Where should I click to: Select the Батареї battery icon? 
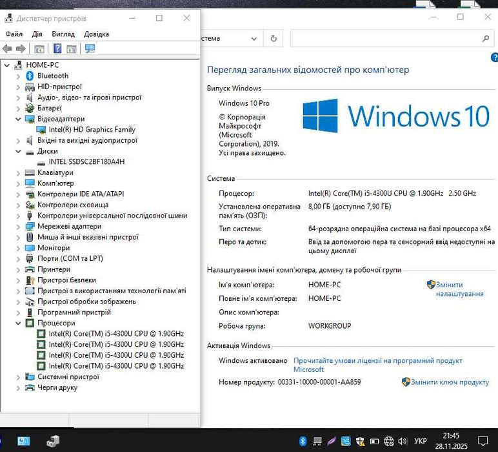[30, 108]
